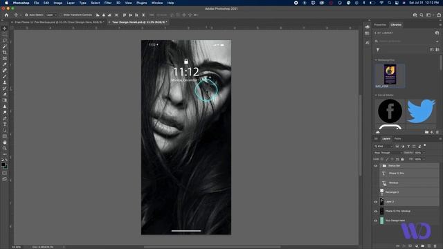The image size is (443, 249).
Task: Hide the Status Bar group layer
Action: coord(376,166)
